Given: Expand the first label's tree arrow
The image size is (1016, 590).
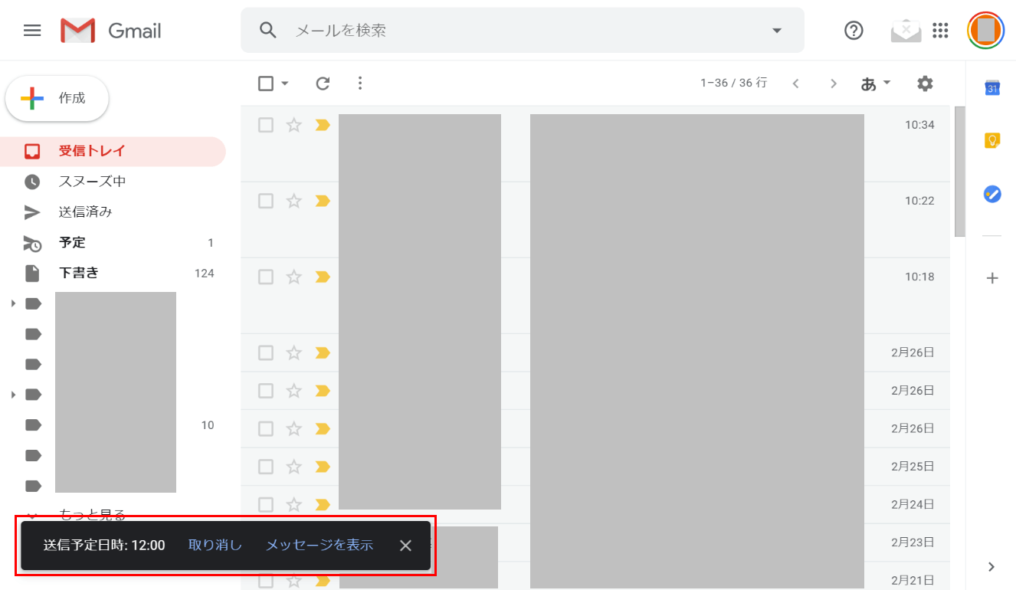Looking at the screenshot, I should (x=13, y=304).
